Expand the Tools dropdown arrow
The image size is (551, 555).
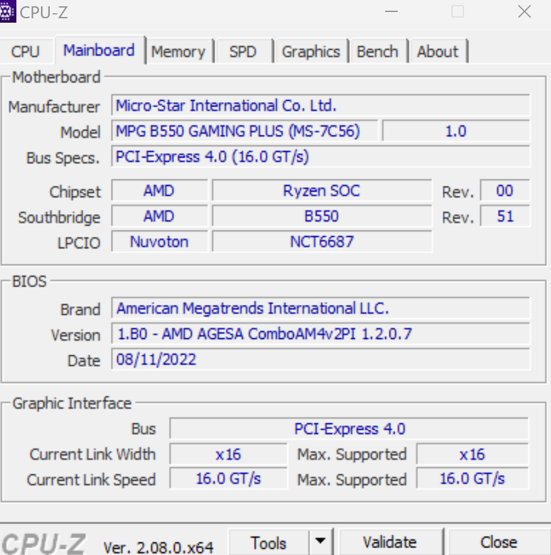coord(320,541)
